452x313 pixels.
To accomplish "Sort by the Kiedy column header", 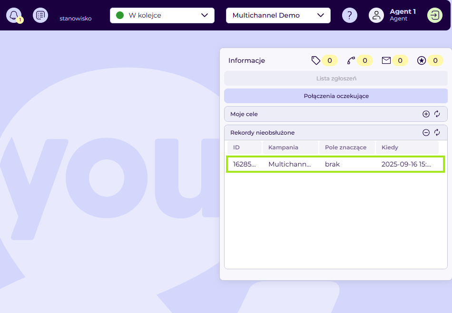I will pos(407,147).
